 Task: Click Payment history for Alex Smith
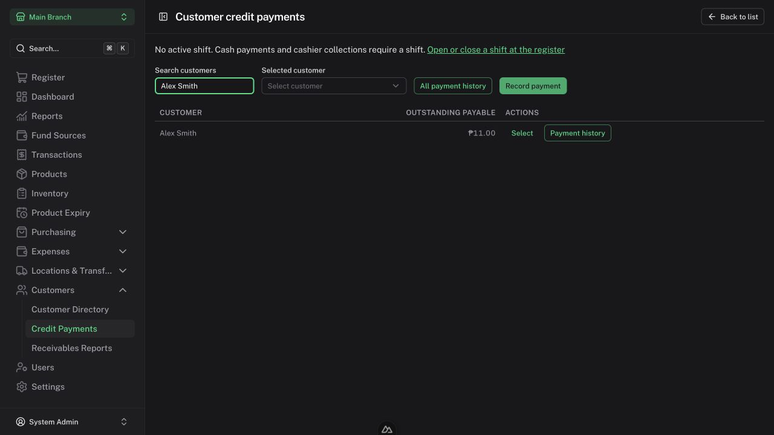coord(577,133)
